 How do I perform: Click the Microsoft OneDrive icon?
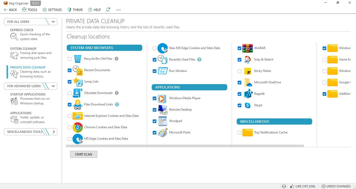248,82
